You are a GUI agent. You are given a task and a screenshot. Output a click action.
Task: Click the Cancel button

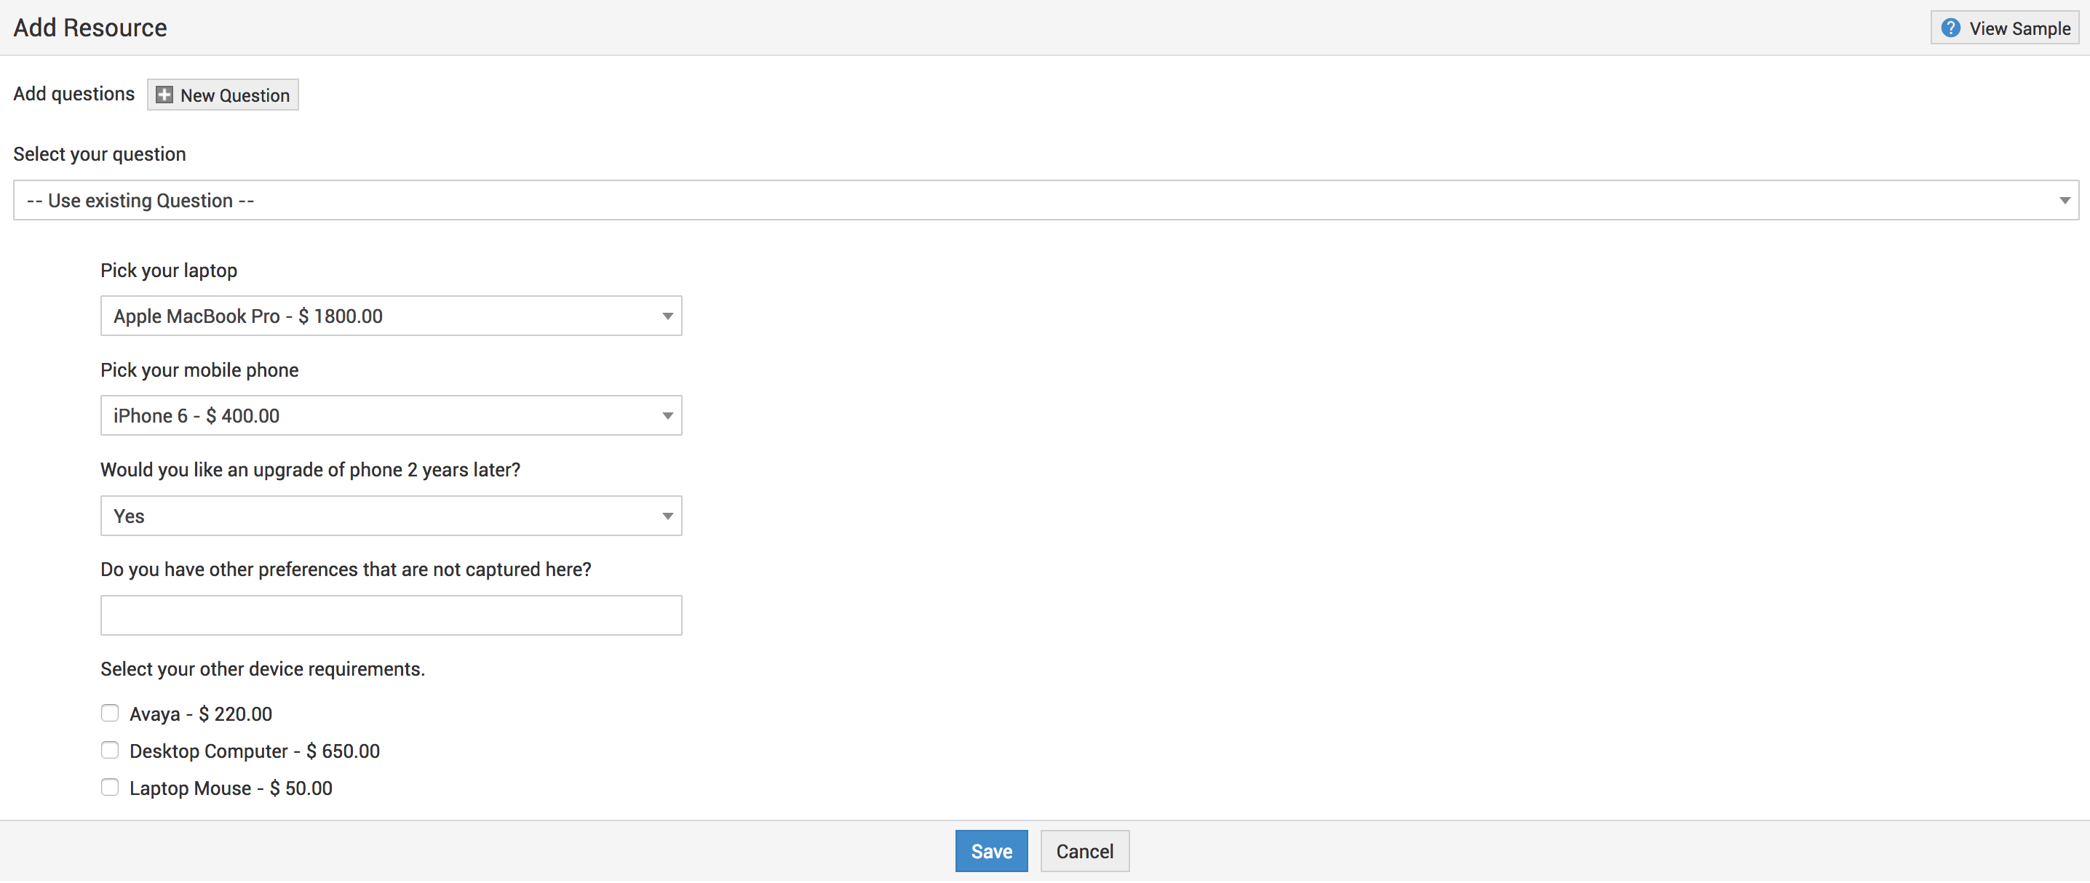(1084, 852)
